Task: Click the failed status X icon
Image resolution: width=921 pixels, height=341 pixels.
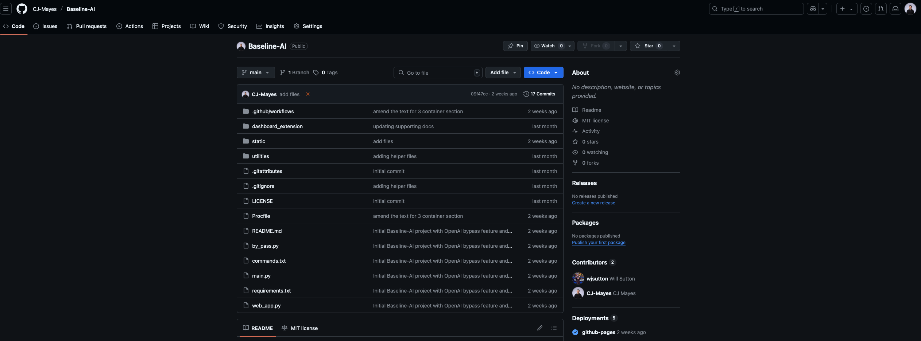Action: click(308, 94)
